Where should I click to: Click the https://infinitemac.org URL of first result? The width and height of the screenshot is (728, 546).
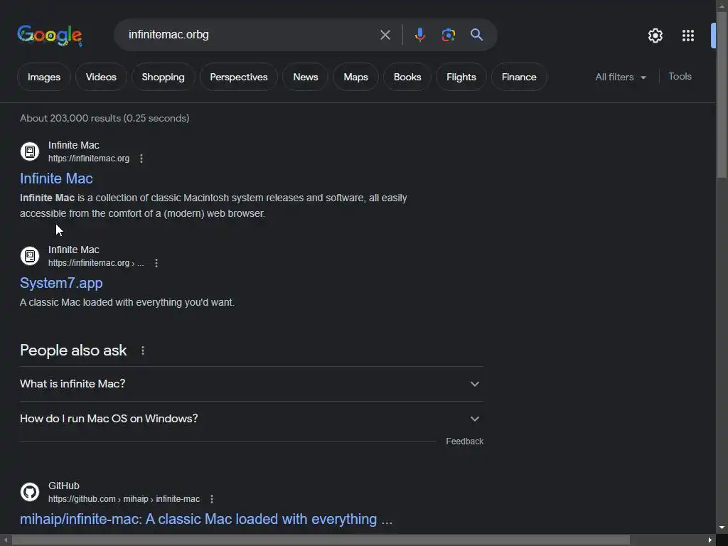click(89, 159)
